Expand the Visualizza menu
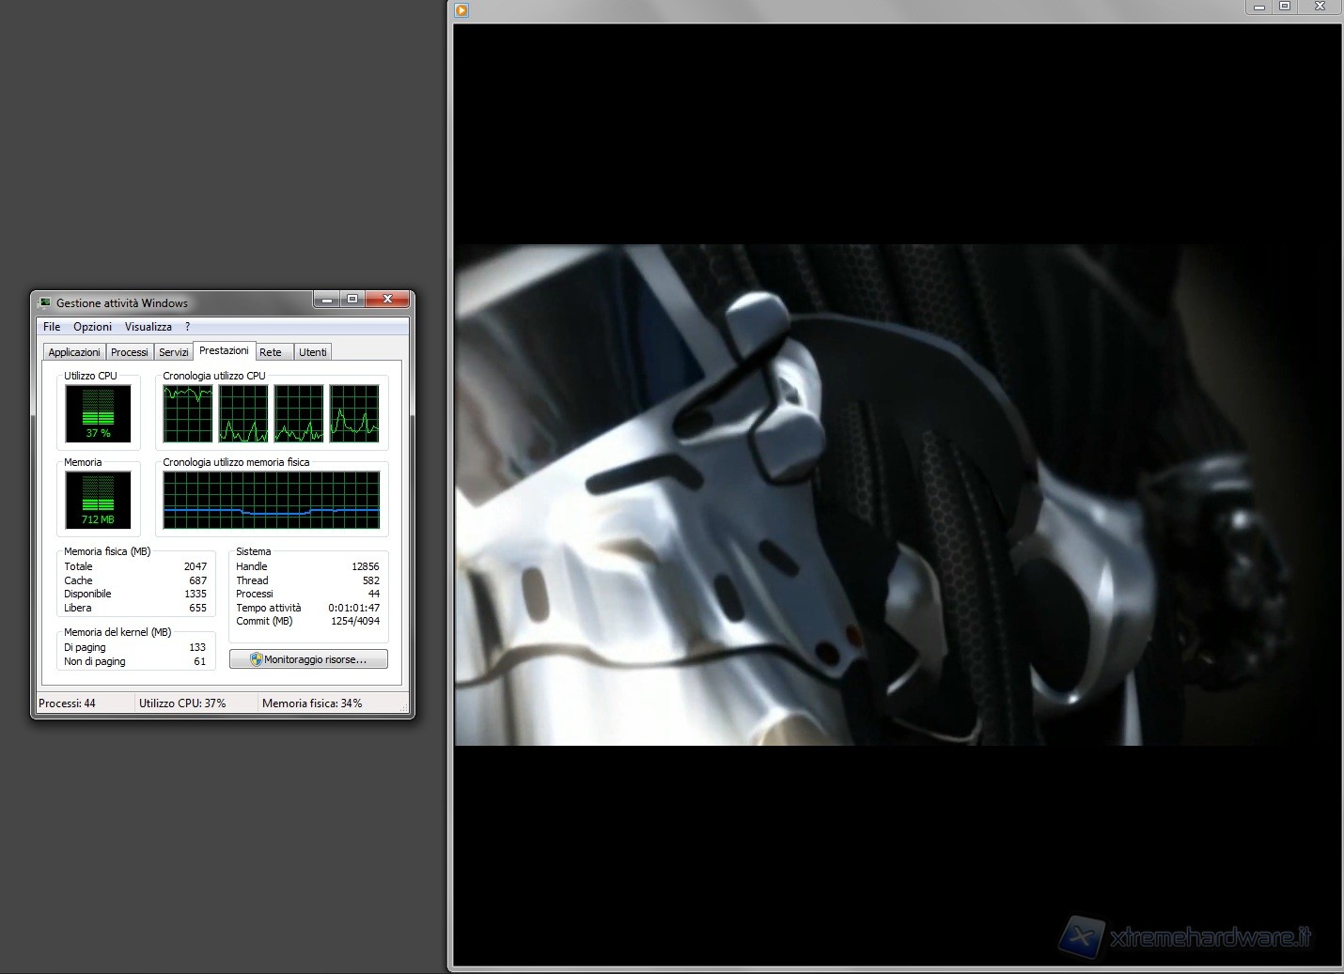This screenshot has width=1344, height=974. pyautogui.click(x=148, y=327)
